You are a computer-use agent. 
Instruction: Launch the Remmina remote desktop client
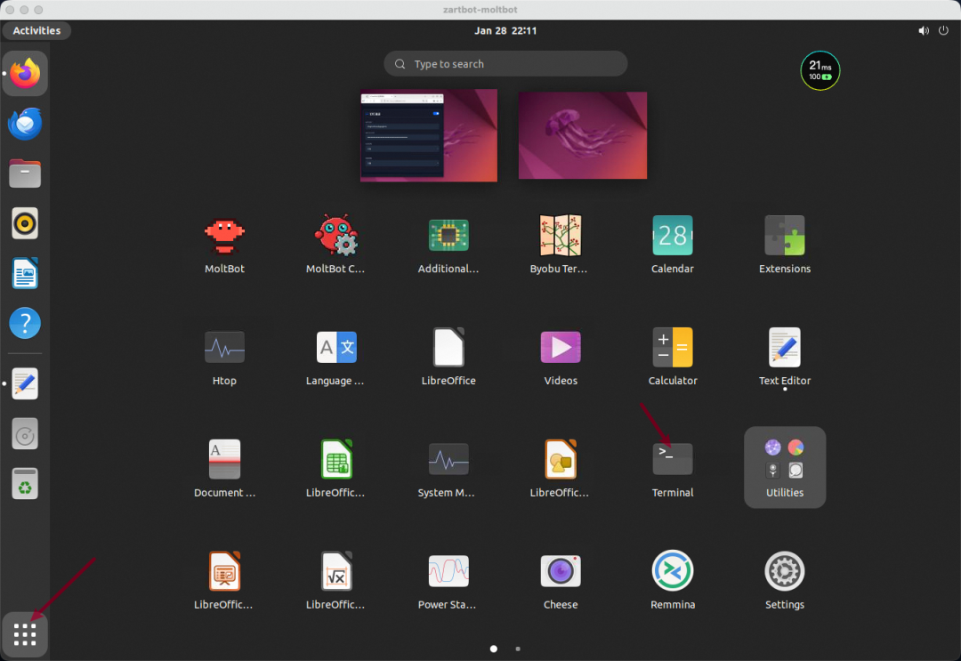672,571
